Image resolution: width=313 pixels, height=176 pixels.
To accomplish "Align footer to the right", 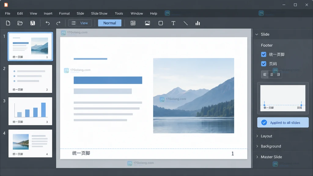I will click(x=278, y=75).
